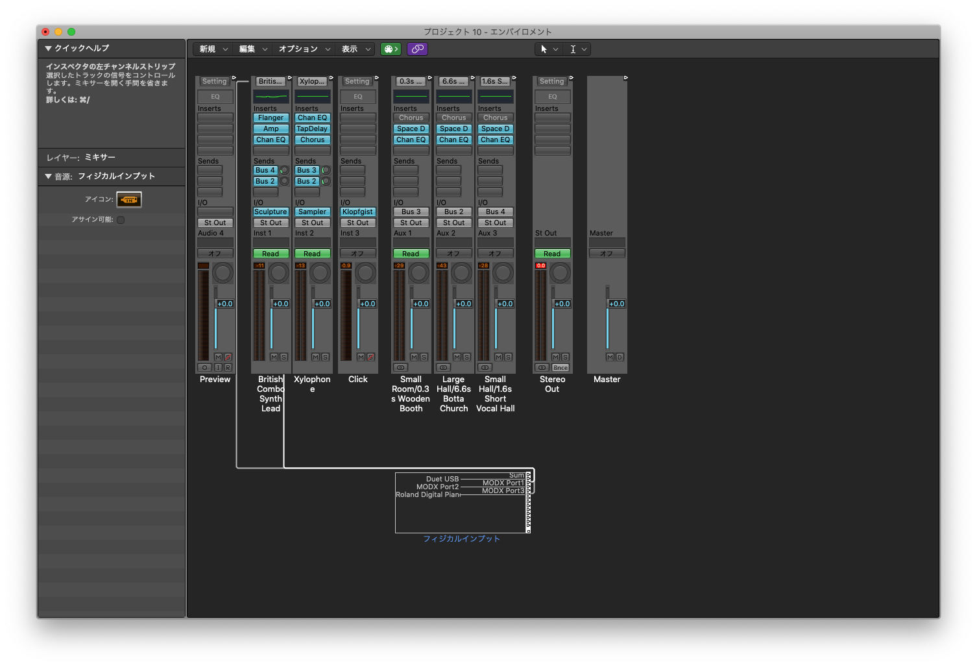Select the text cursor tool
The image size is (977, 667).
(x=573, y=49)
